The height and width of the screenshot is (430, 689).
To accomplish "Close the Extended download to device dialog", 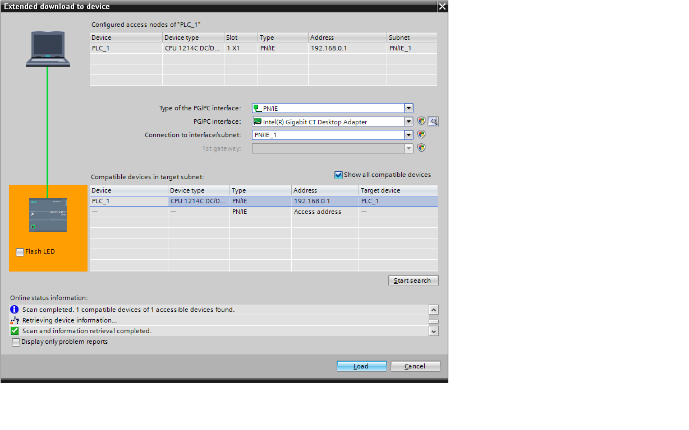I will coord(442,6).
